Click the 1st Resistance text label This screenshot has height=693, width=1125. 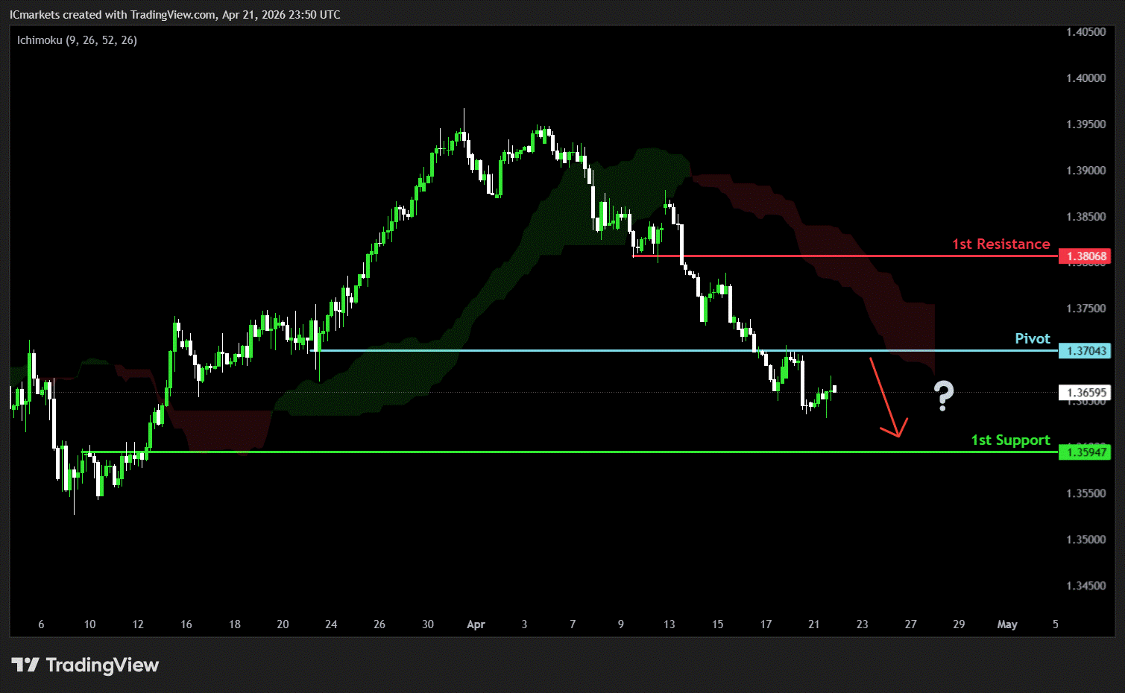1000,244
